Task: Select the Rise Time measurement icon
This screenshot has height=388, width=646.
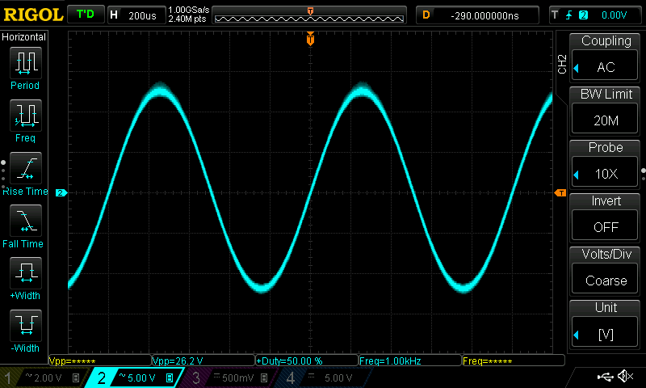Action: point(26,168)
